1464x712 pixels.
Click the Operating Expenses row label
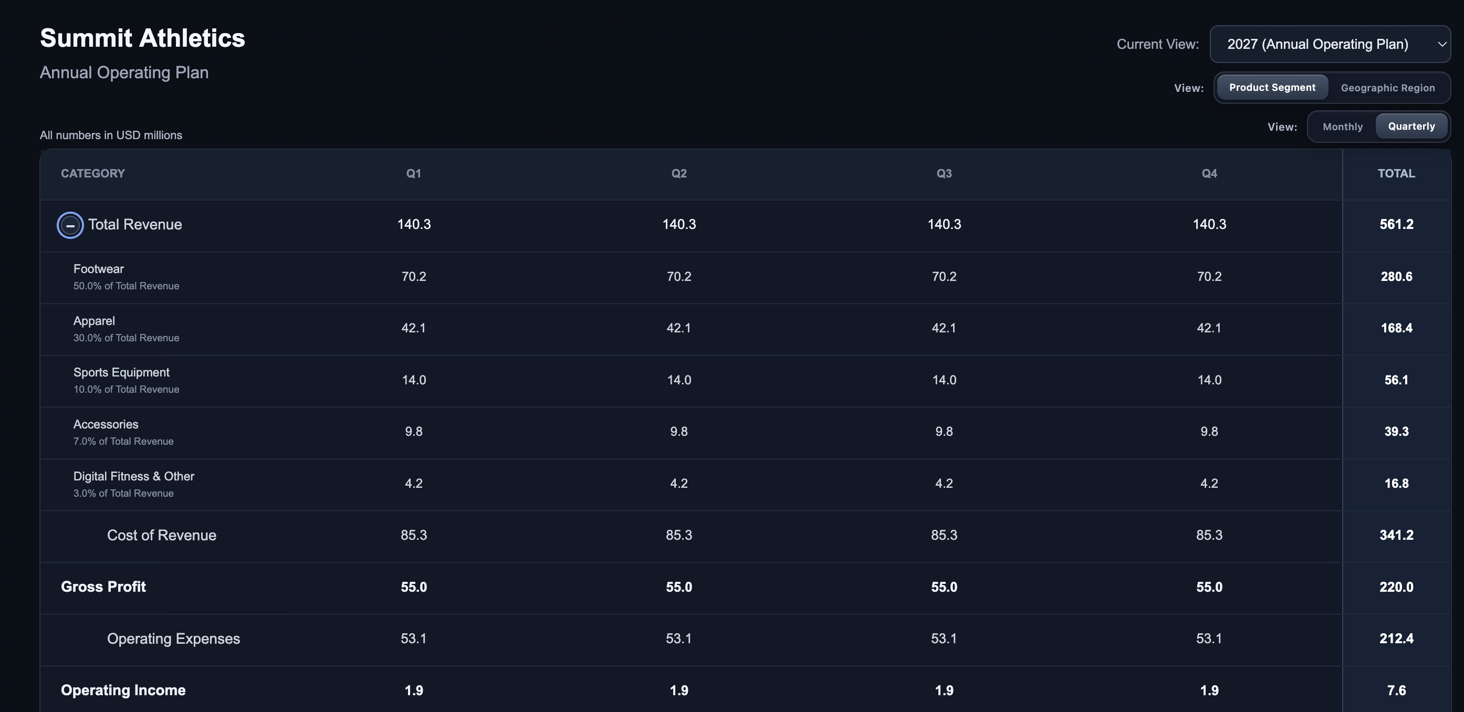point(173,638)
